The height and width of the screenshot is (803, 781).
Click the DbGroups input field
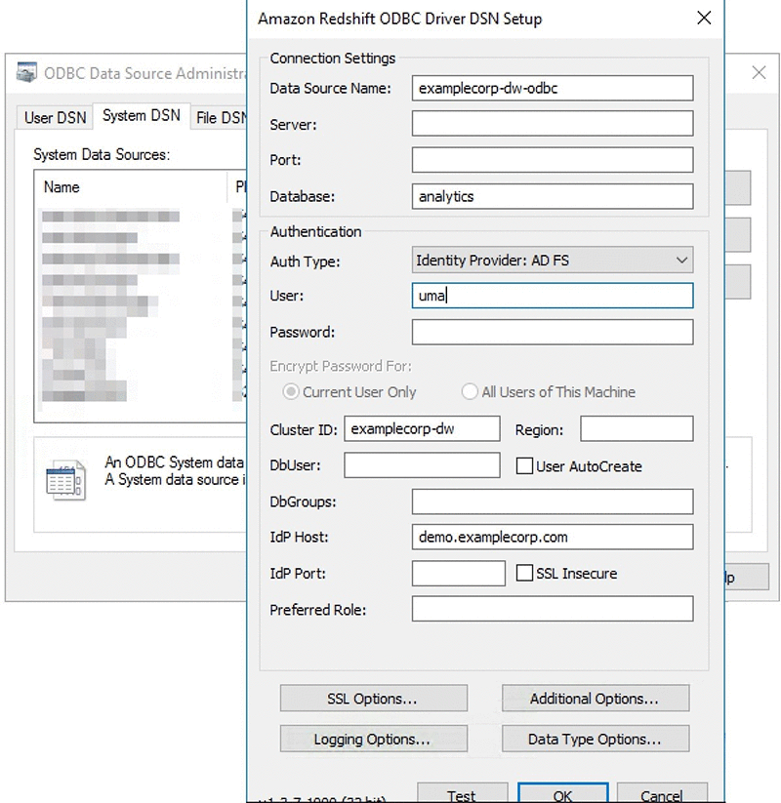click(x=553, y=502)
